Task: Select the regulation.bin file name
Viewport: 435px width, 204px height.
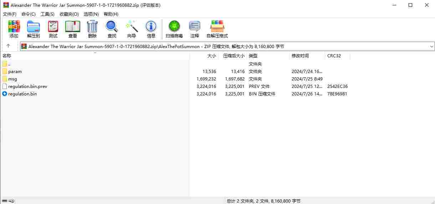Action: [22, 94]
